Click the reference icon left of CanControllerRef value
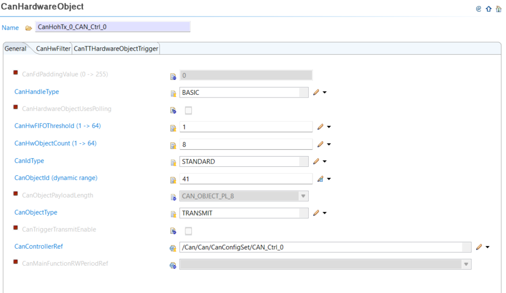Viewport: 506px width, 293px height. pyautogui.click(x=173, y=248)
